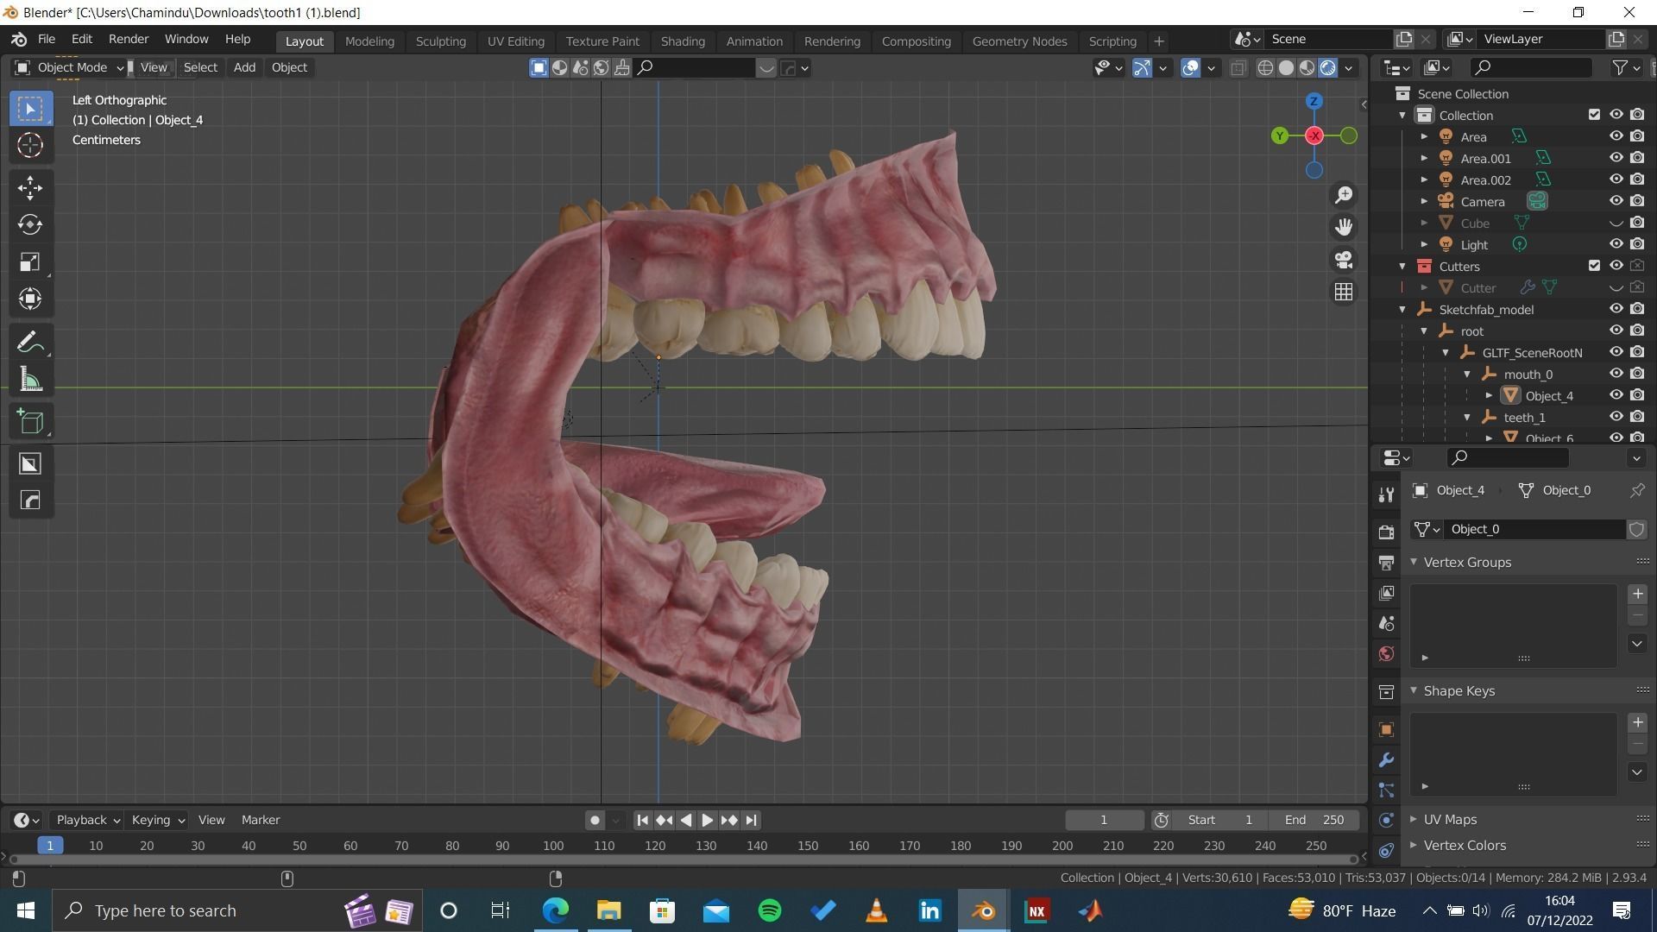Image resolution: width=1657 pixels, height=932 pixels.
Task: Select the Select Box tool
Action: (30, 109)
